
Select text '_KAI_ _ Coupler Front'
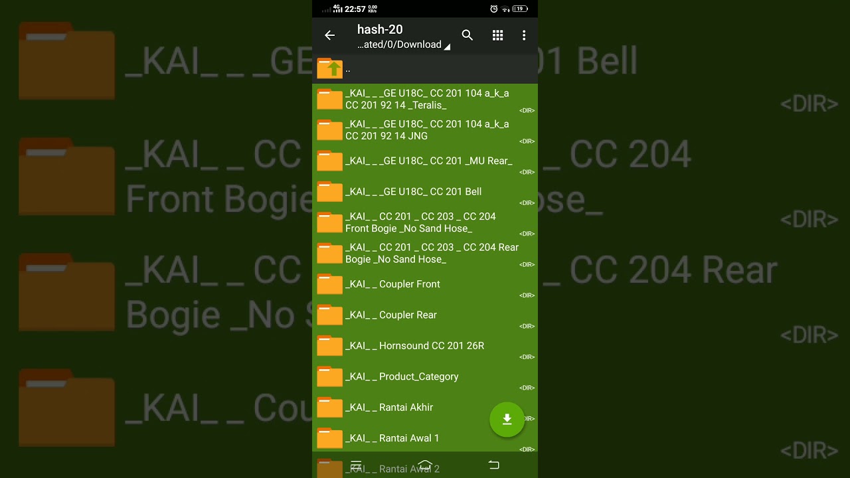click(x=392, y=284)
